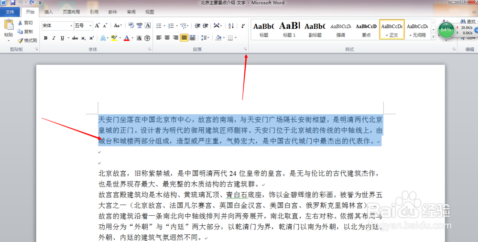478x242 pixels.
Task: Apply 标题 heading style
Action: tap(264, 30)
